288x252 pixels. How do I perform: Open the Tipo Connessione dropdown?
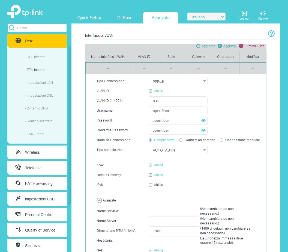pyautogui.click(x=178, y=81)
